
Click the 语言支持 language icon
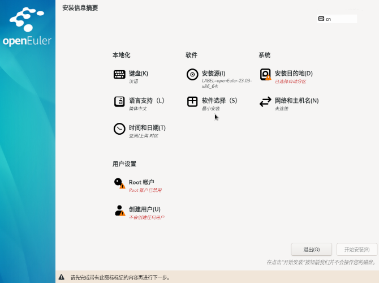(119, 101)
